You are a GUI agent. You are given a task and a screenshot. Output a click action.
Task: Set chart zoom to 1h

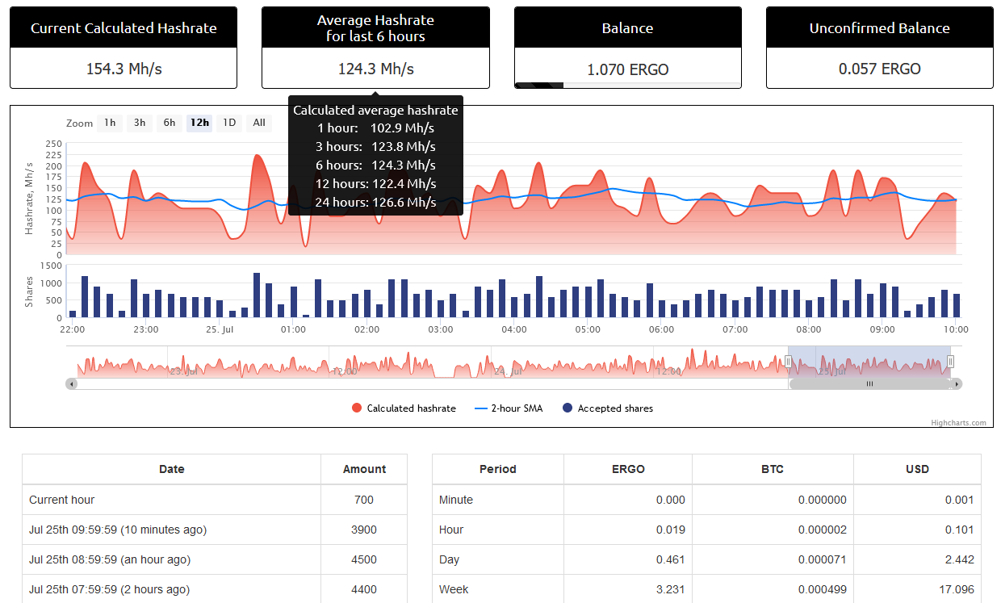110,123
